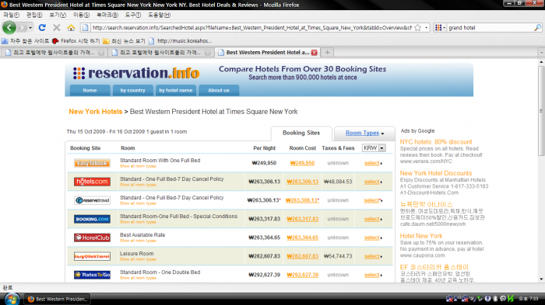Click the page vertical scrollbar
Viewport: 545px width, 305px height.
tap(541, 111)
